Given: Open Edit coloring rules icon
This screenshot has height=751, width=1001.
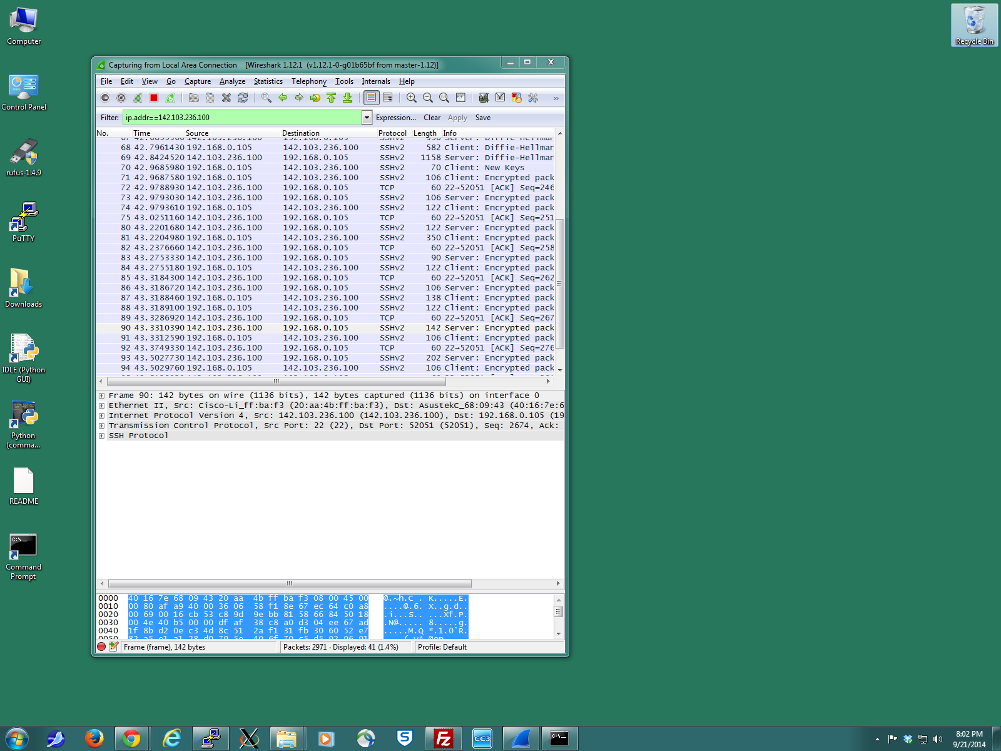Looking at the screenshot, I should (x=517, y=98).
